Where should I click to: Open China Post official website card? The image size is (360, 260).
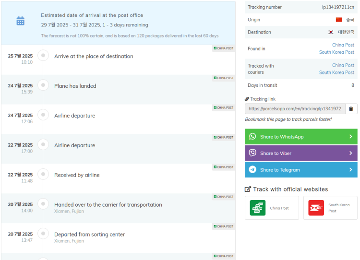click(x=272, y=208)
